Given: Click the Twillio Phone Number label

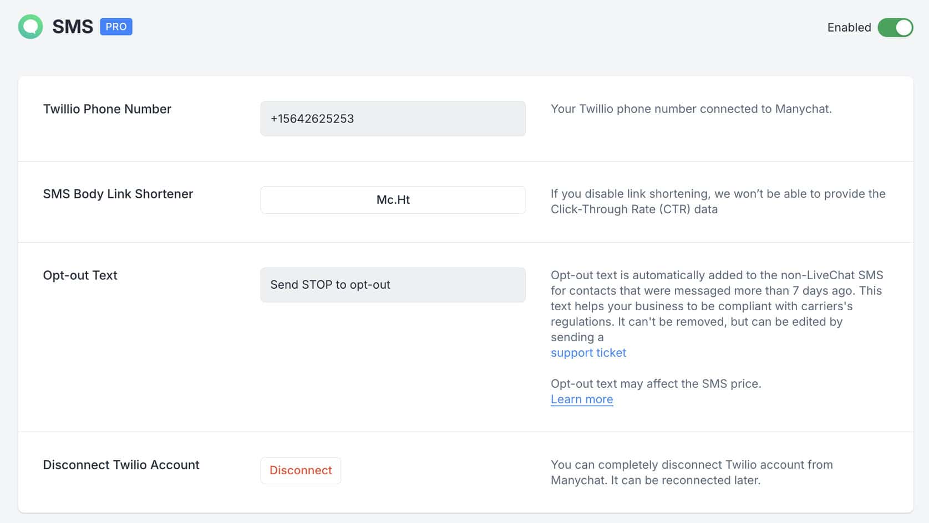Looking at the screenshot, I should pos(107,109).
